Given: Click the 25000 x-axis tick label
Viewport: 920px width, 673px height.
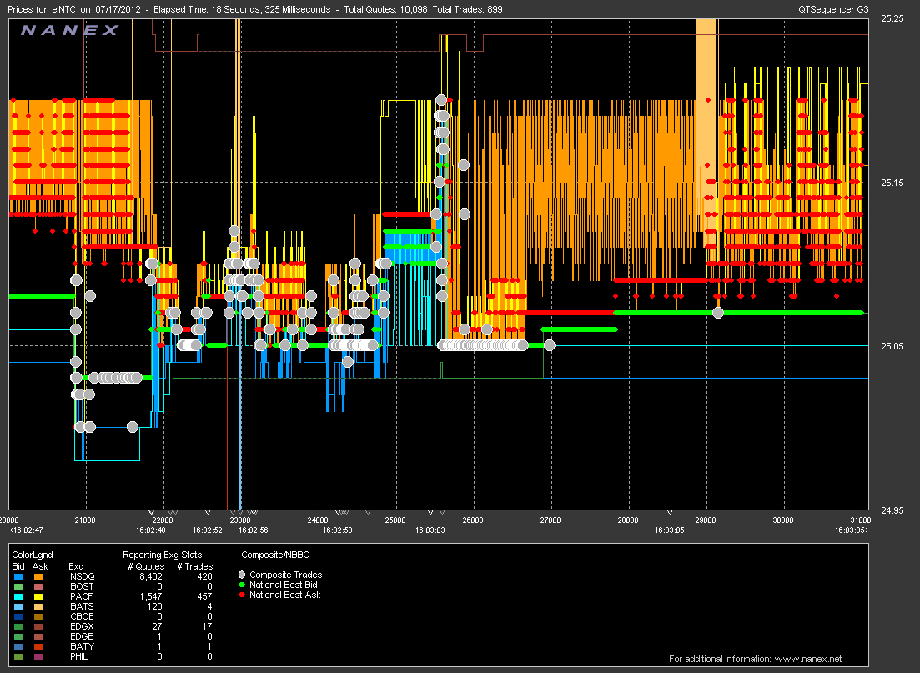Looking at the screenshot, I should click(x=395, y=520).
